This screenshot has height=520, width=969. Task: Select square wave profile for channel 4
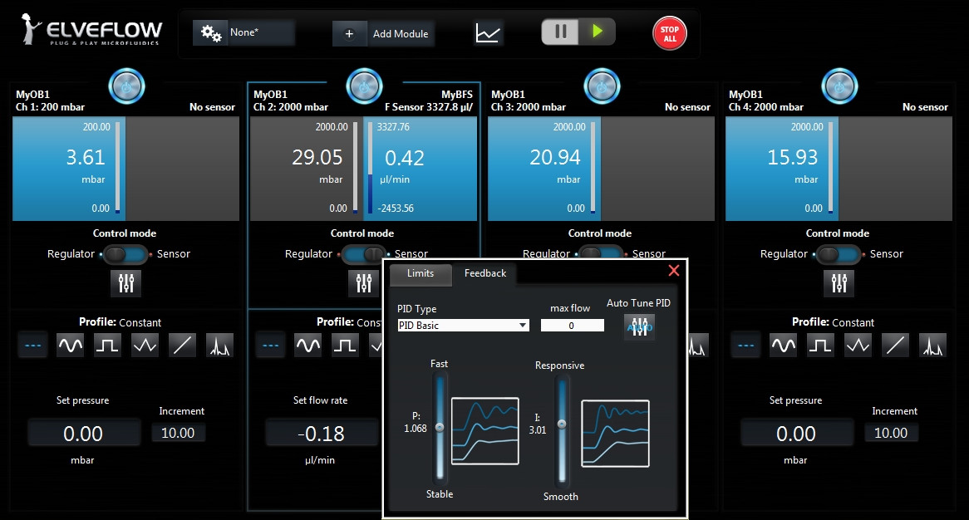click(x=820, y=345)
